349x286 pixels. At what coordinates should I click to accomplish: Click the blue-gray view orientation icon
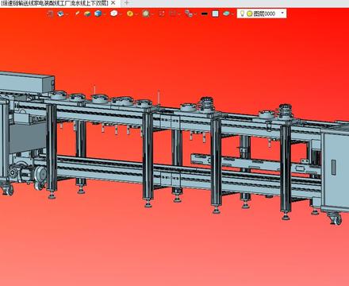click(61, 14)
